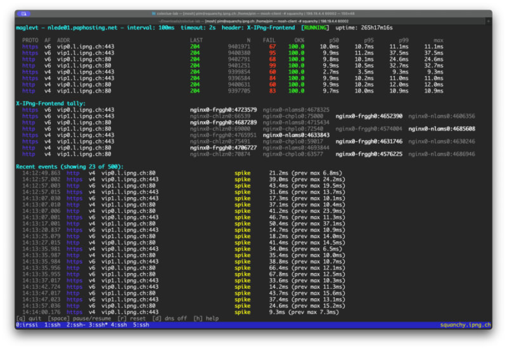
Task: Click the interval: 100ms setting
Action: 150,28
